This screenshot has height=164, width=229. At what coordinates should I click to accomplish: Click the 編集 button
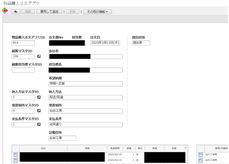[28, 12]
